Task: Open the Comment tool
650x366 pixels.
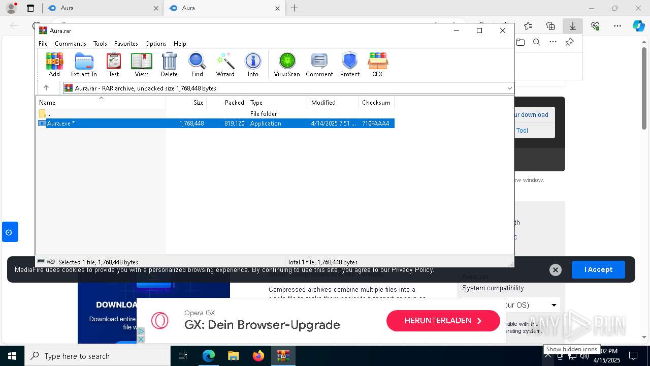Action: pyautogui.click(x=319, y=65)
